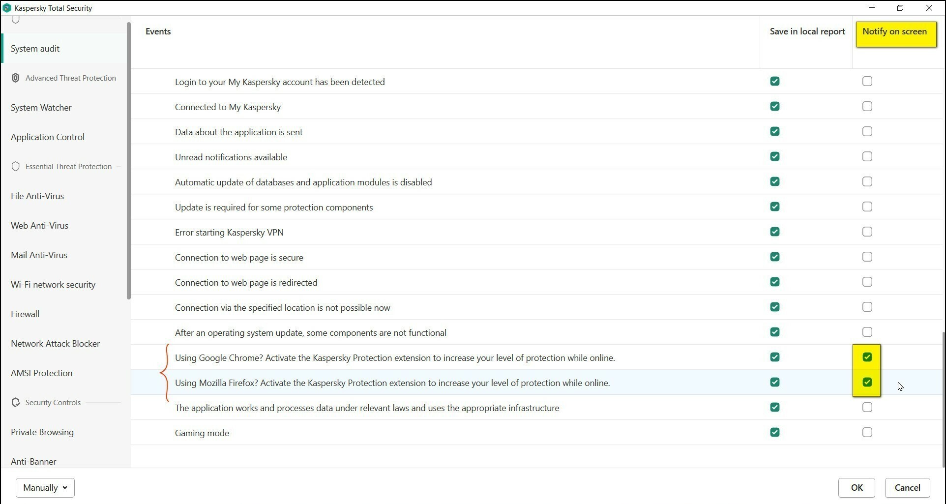Screen dimensions: 946x504
Task: Enable screen notification for specified location not possible
Action: tap(867, 307)
